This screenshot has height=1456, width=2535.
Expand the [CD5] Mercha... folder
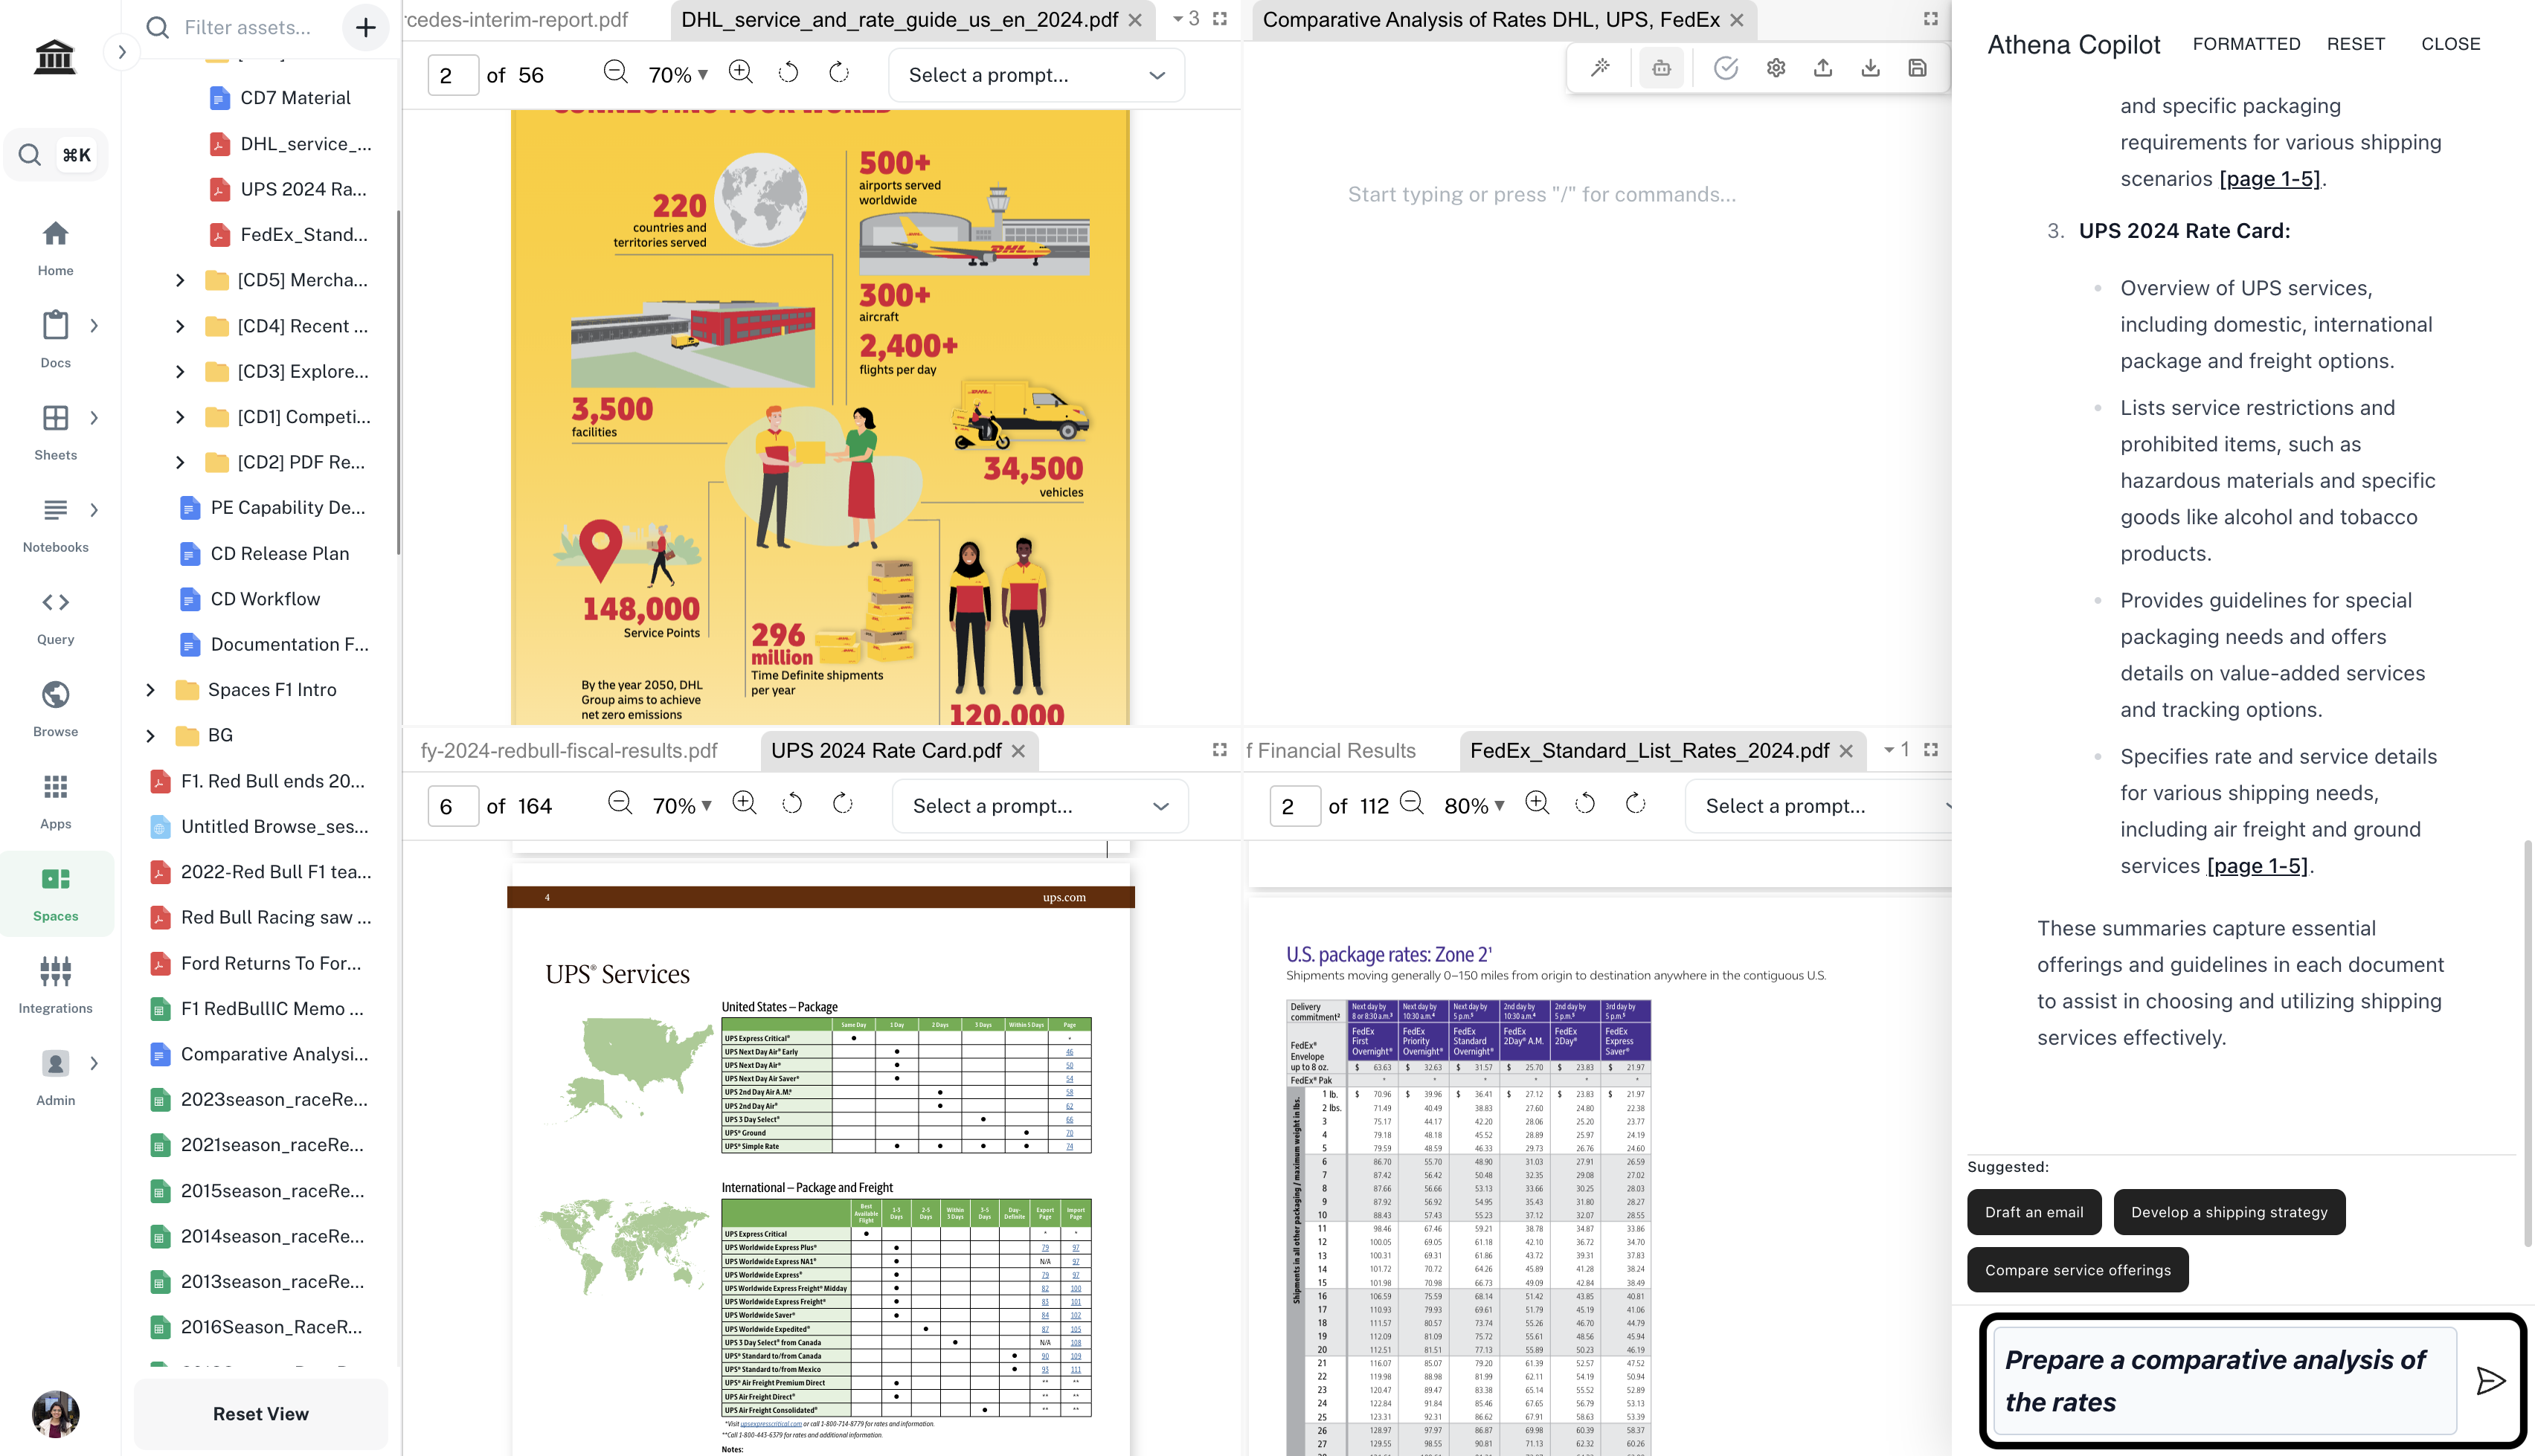point(180,280)
